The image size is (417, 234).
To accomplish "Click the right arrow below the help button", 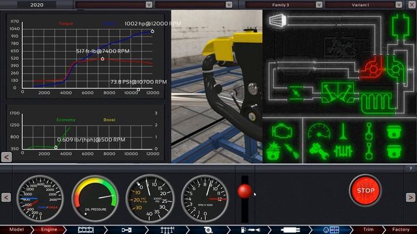I will click(x=410, y=198).
